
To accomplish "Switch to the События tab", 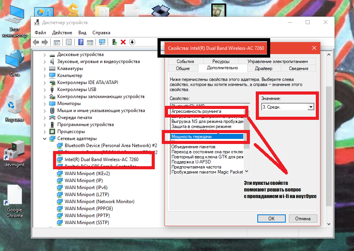I will click(x=185, y=61).
